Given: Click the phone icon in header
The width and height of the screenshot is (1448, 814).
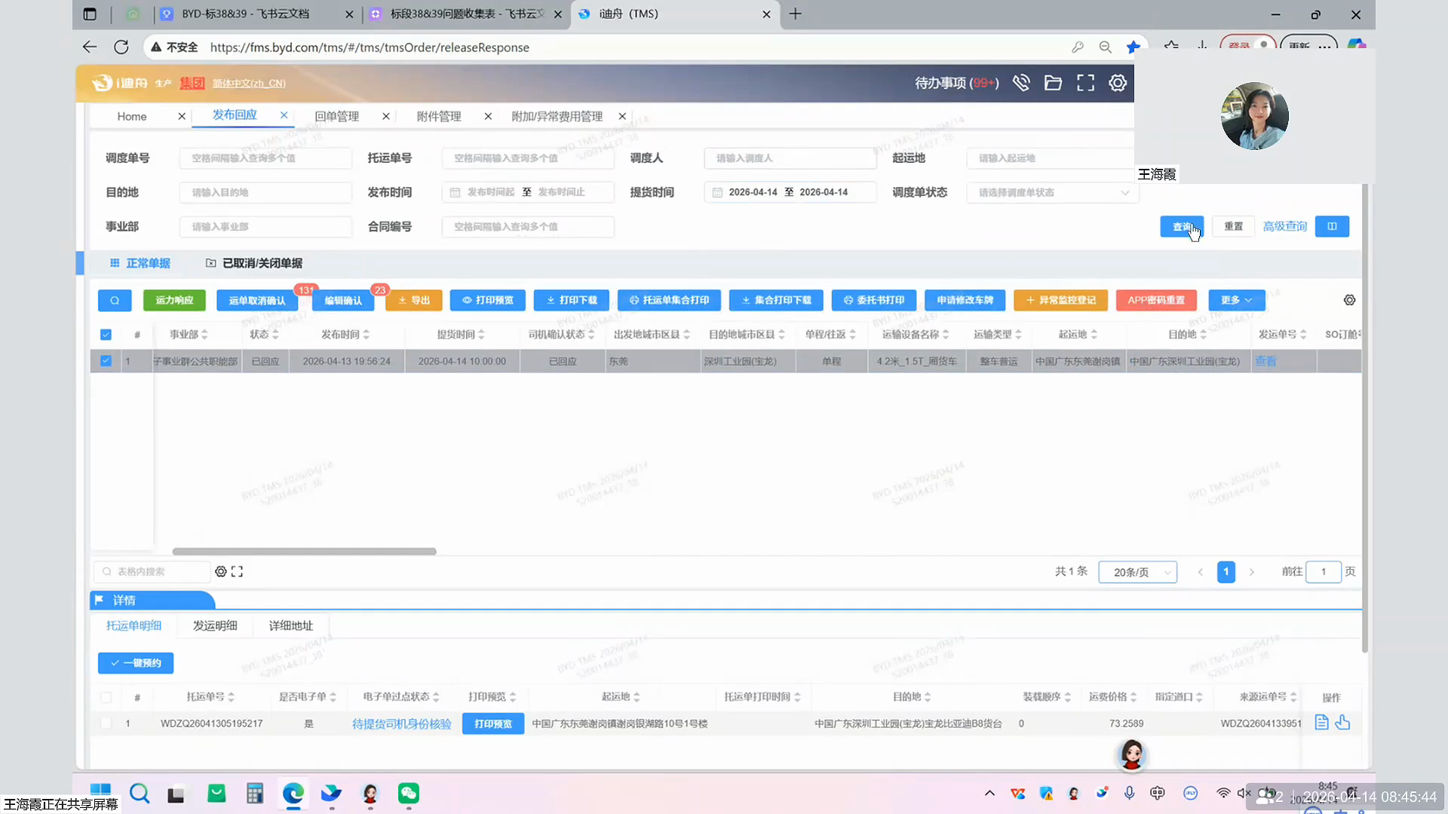Looking at the screenshot, I should point(1021,83).
